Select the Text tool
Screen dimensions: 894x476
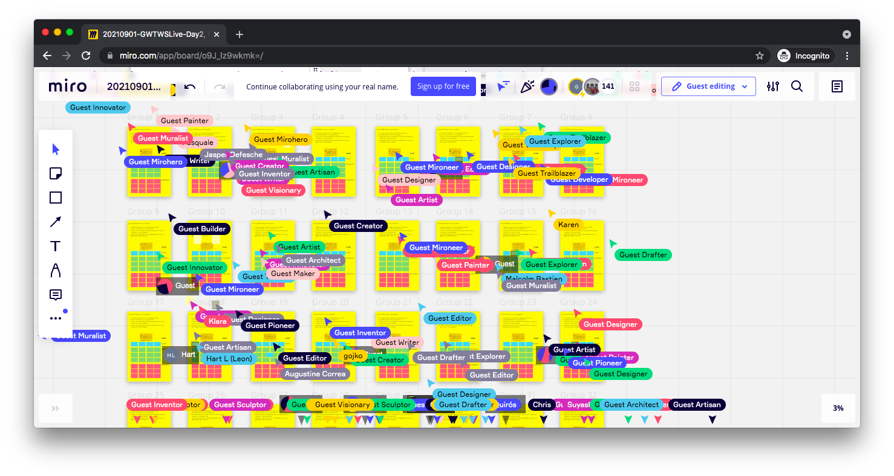(56, 246)
